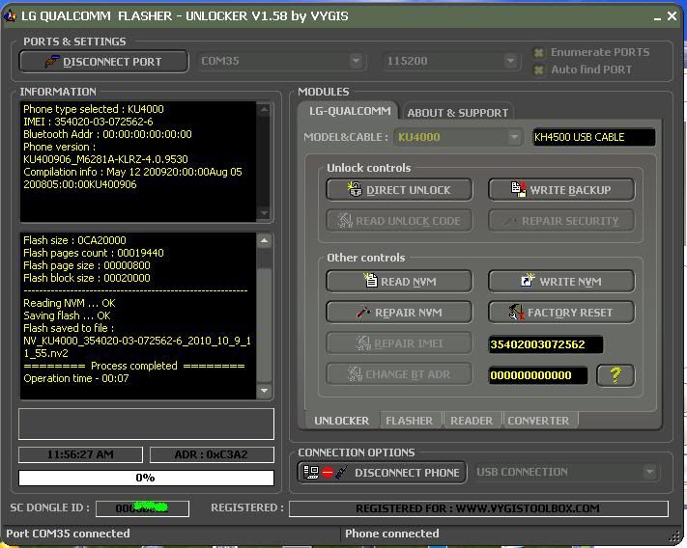Image resolution: width=687 pixels, height=548 pixels.
Task: Click the icon on Factory Reset button
Action: point(516,312)
